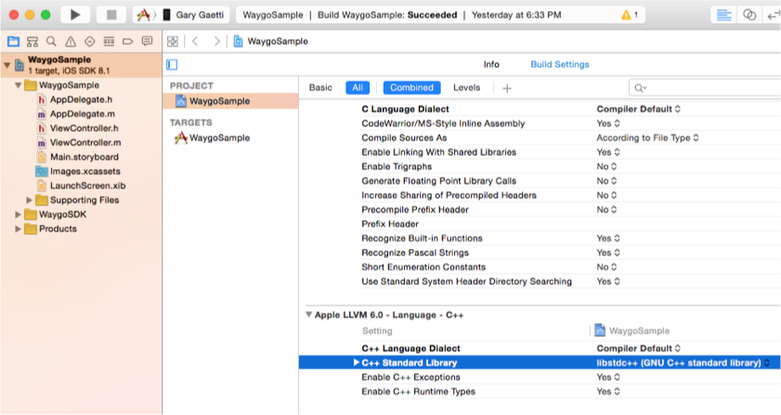Open the Debug navigator

pos(109,42)
